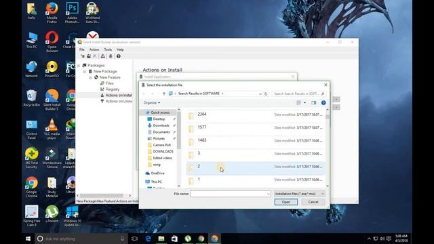
Task: Select Actions on Uninstall tree node
Action: (116, 101)
